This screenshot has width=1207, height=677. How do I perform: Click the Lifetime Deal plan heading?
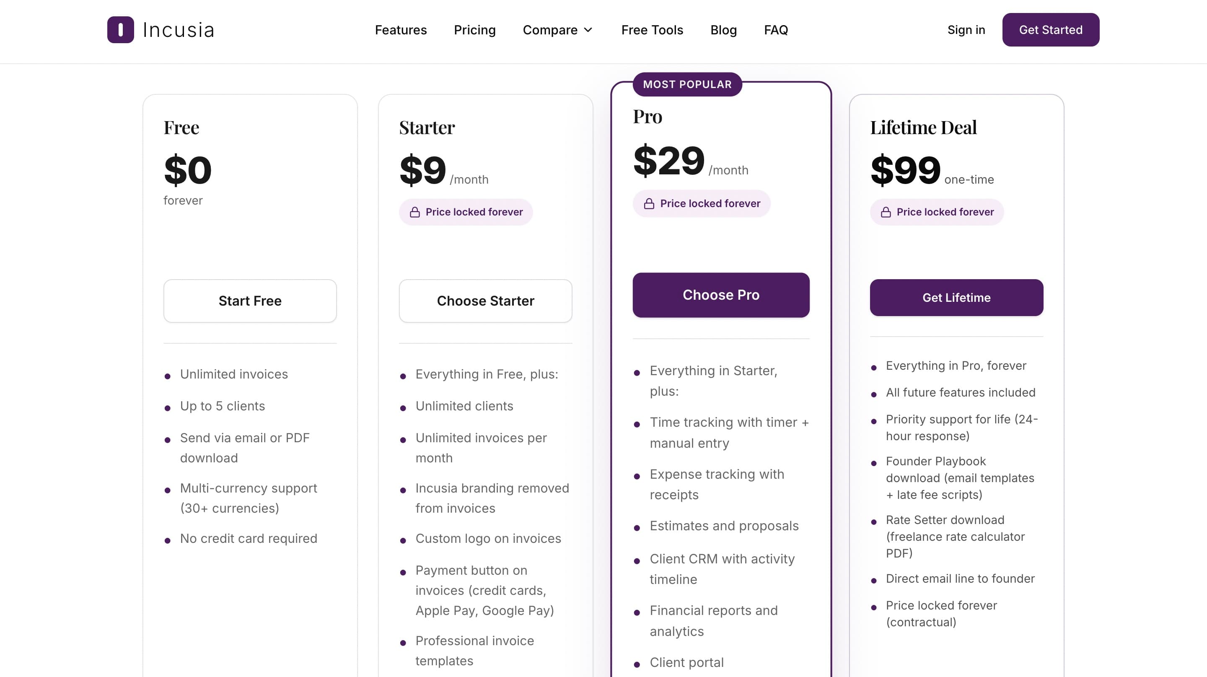923,127
